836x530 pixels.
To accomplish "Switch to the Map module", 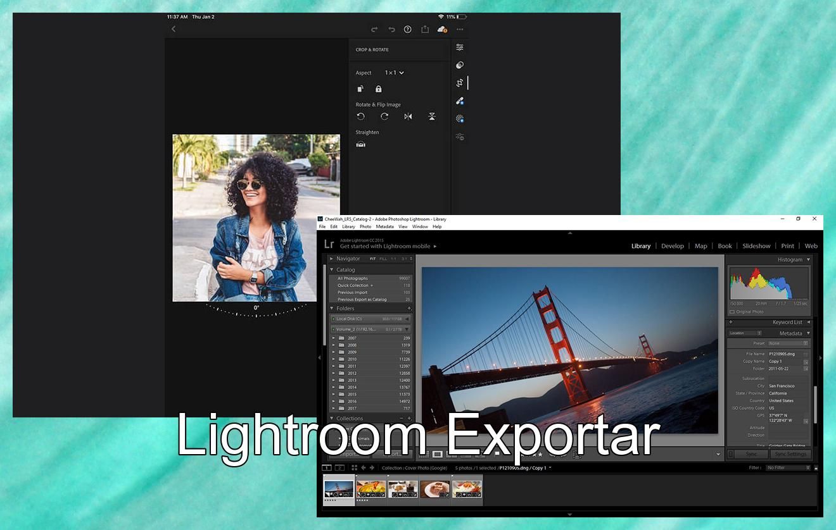I will click(701, 246).
